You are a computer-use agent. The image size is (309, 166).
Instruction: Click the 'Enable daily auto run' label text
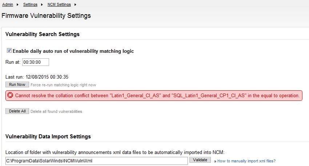tap(73, 51)
